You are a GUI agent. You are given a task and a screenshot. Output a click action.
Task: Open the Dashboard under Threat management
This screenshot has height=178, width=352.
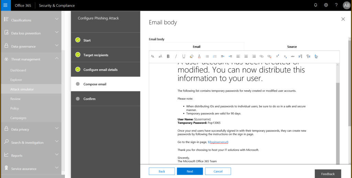click(x=18, y=70)
